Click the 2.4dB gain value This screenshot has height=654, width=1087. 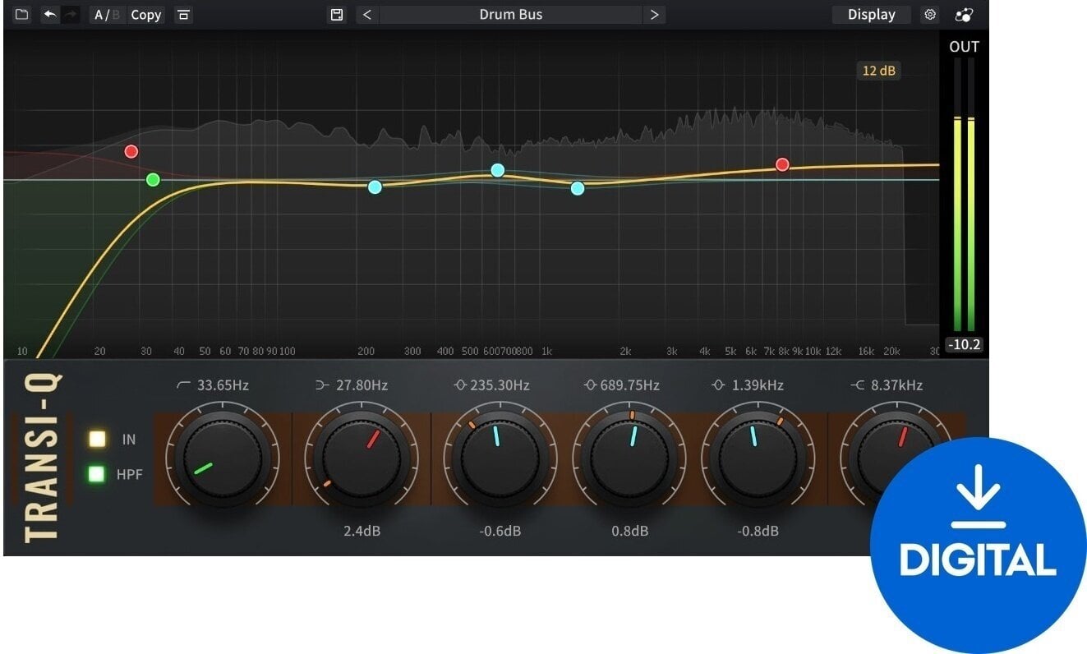tap(362, 531)
